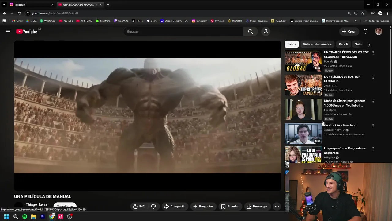Viewport: 392px width, 221px height.
Task: Open options for Duende trailer video
Action: (x=373, y=53)
